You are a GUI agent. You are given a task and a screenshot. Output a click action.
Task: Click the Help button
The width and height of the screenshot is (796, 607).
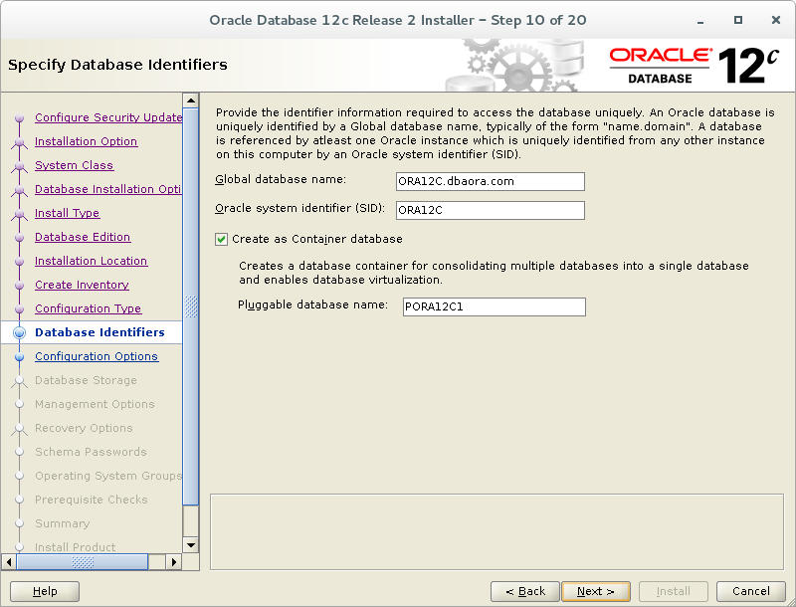tap(45, 591)
